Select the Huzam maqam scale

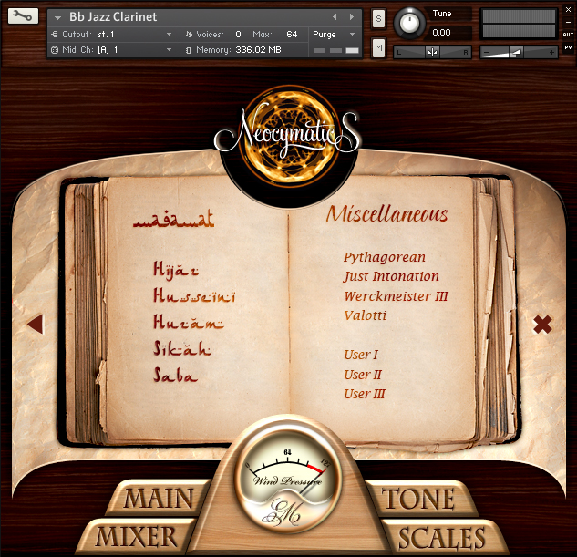(188, 322)
